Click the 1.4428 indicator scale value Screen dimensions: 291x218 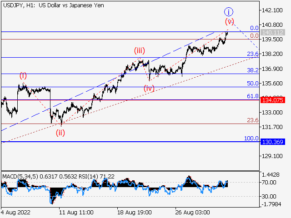(x=271, y=174)
